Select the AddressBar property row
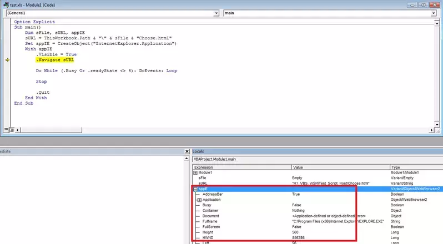The height and width of the screenshot is (244, 443). [x=318, y=194]
